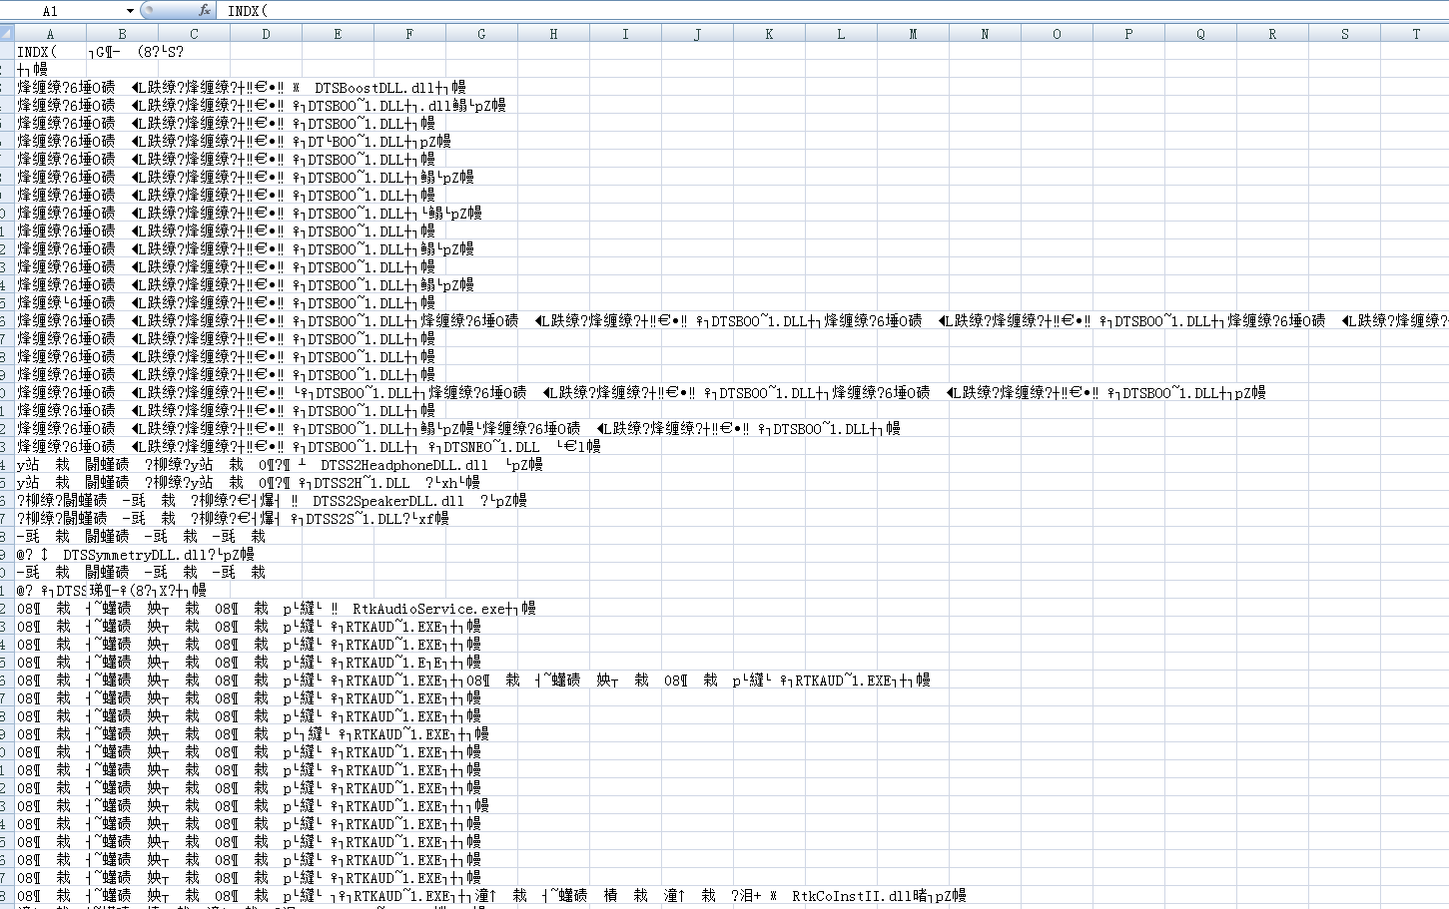Click the DTSS2SpeakerDLL.dll text
Viewport: 1449px width, 909px height.
(x=388, y=501)
